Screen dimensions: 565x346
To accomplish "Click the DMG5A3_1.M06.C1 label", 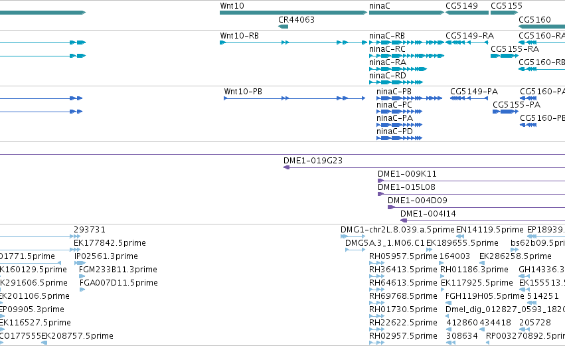I will [385, 243].
